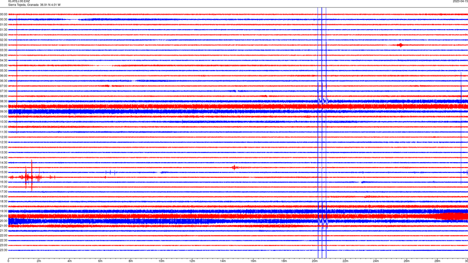
Task: Click the red event burst on 03:00 trace
Action: [x=400, y=45]
